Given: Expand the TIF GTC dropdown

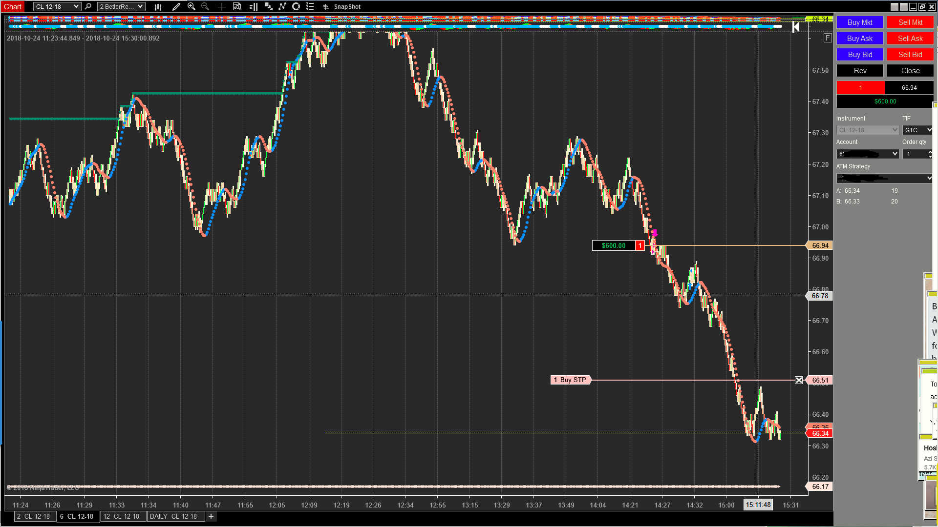Looking at the screenshot, I should tap(917, 130).
